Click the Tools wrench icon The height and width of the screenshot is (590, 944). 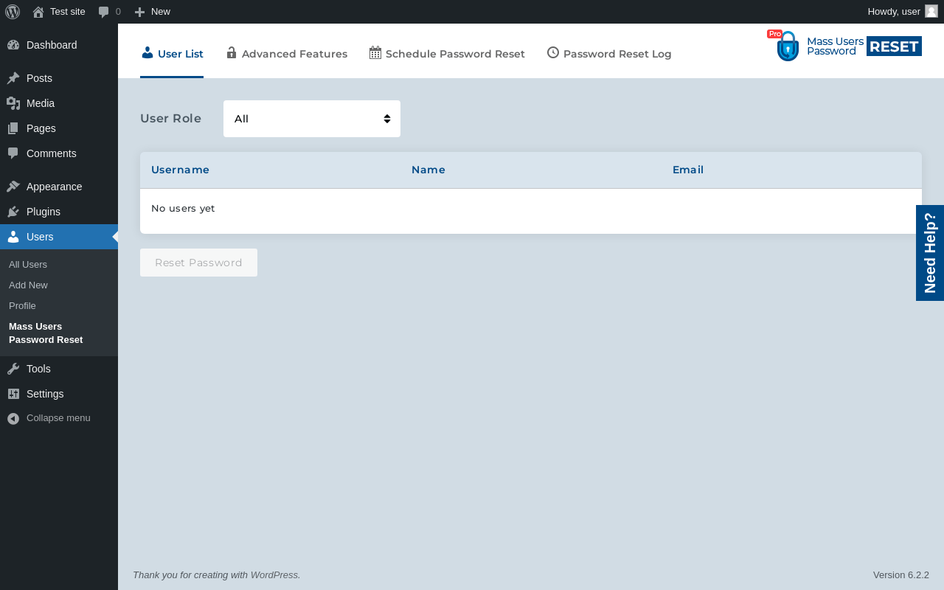point(13,369)
